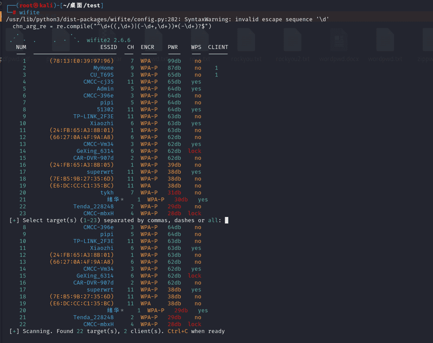Select the MyHome network name
The width and height of the screenshot is (433, 343).
(x=103, y=68)
